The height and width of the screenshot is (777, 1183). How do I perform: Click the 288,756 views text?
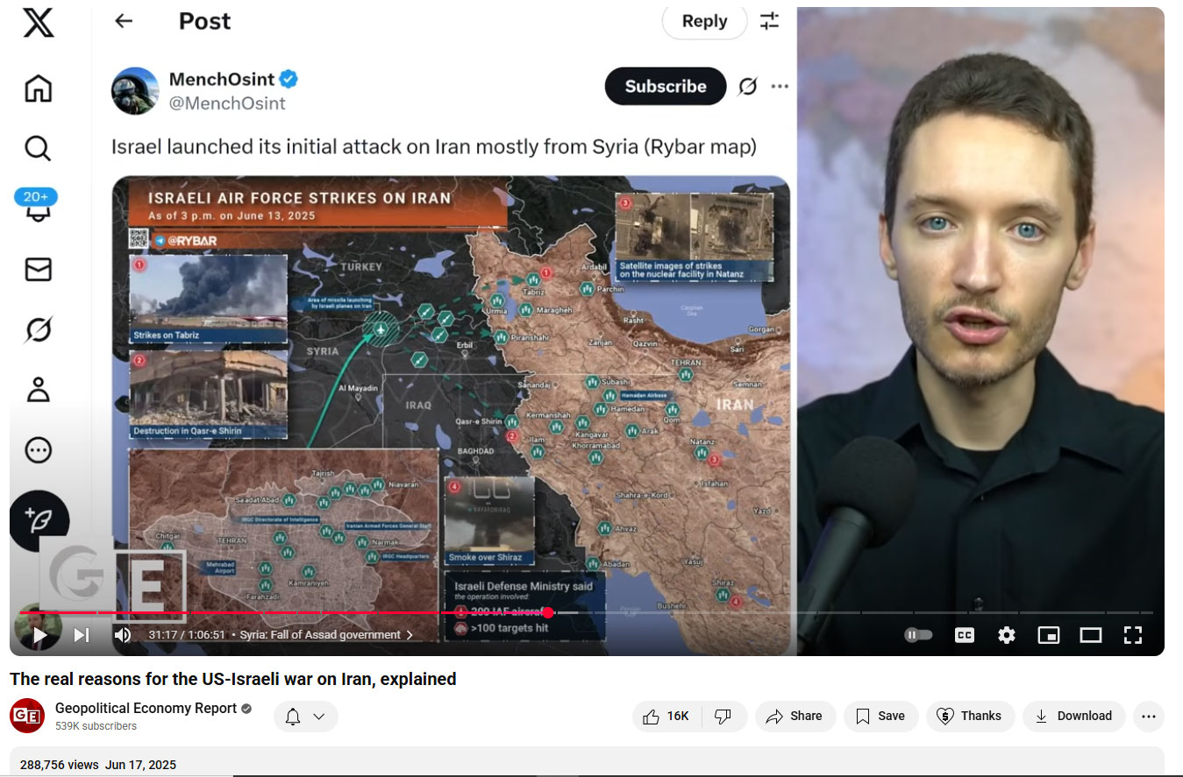60,765
